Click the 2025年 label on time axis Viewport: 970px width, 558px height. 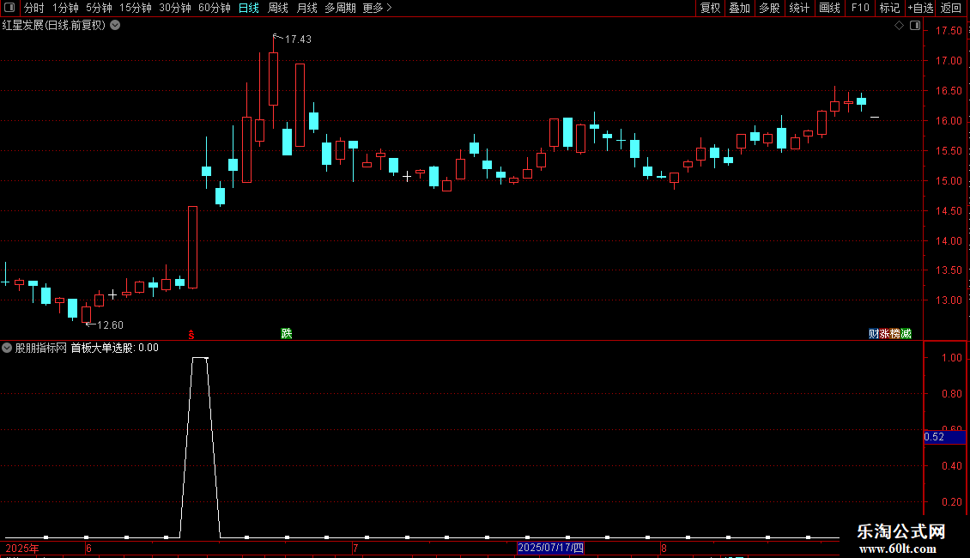click(x=22, y=548)
